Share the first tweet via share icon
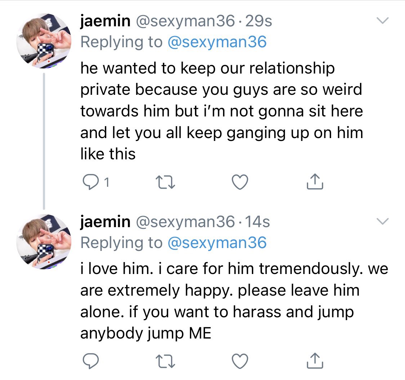The image size is (405, 380). click(x=315, y=181)
